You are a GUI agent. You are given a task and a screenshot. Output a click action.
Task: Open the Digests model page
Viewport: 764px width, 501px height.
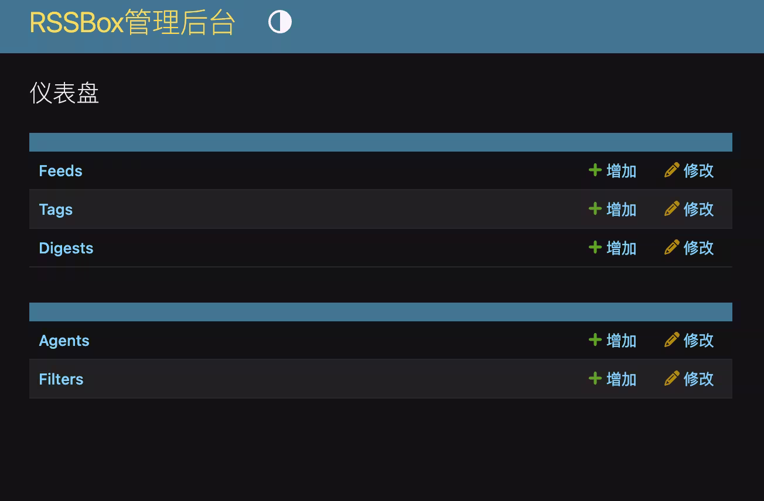(66, 248)
